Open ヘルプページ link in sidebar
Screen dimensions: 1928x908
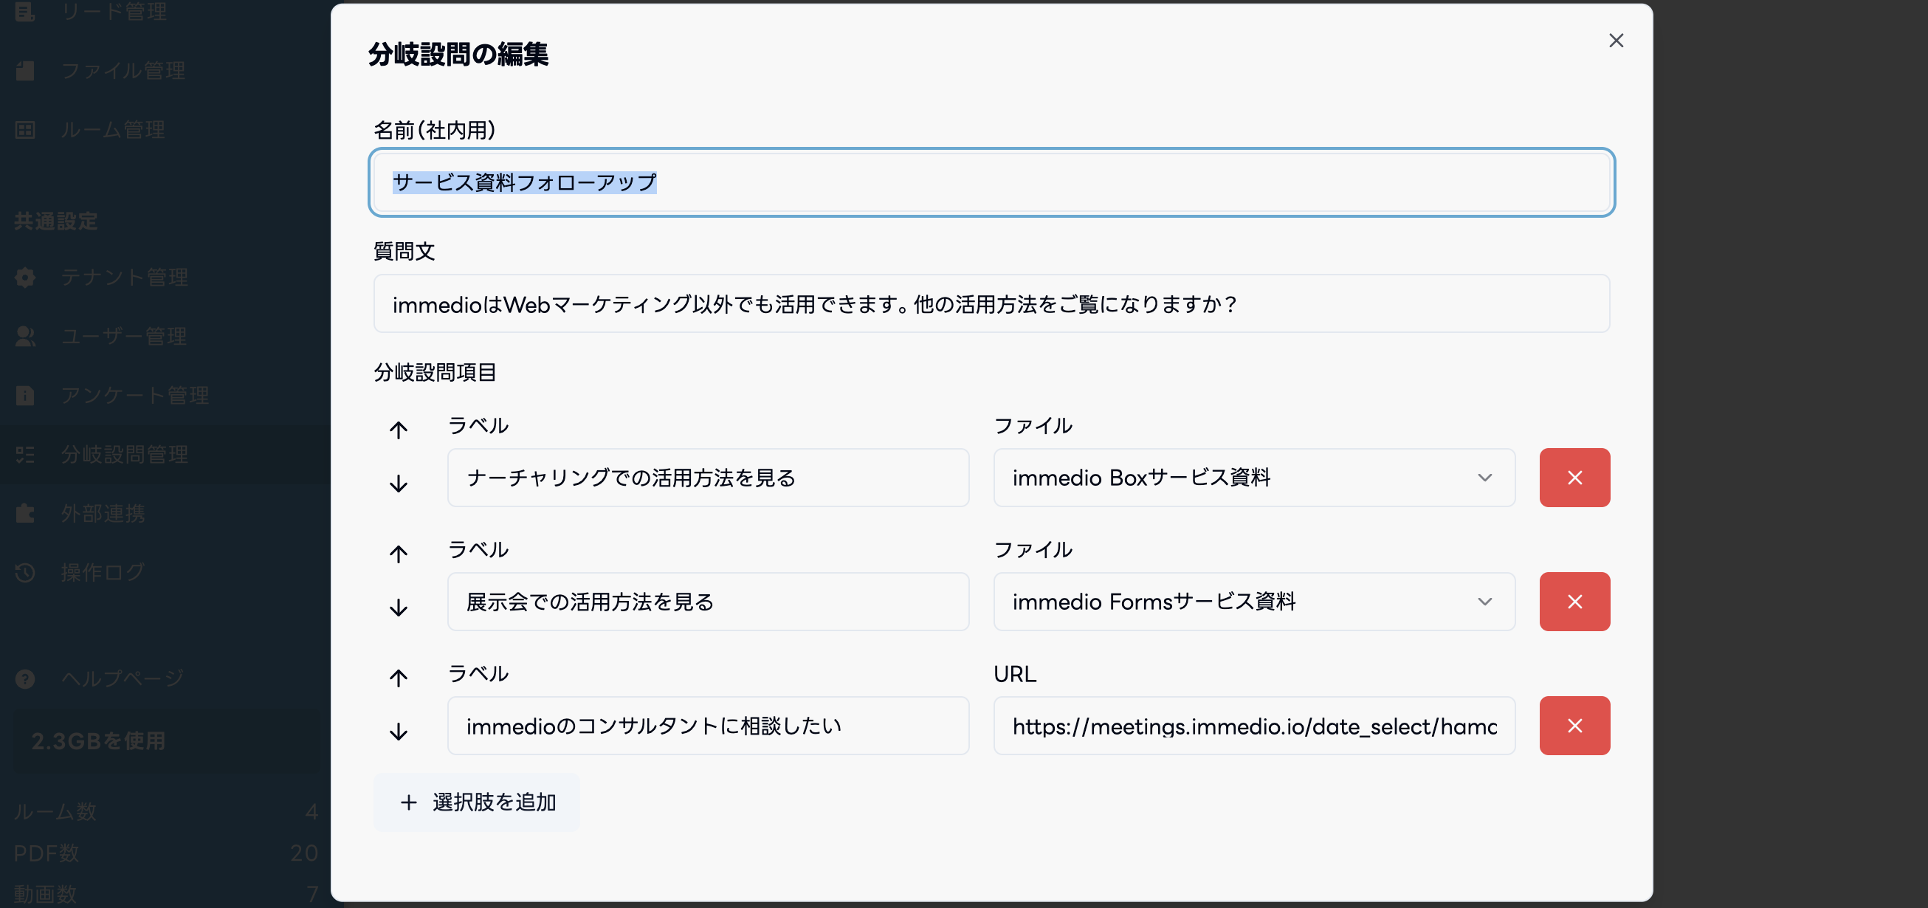click(x=122, y=678)
